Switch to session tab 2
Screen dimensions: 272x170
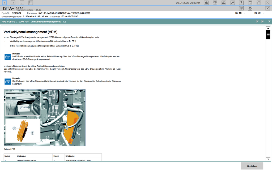[13, 3]
